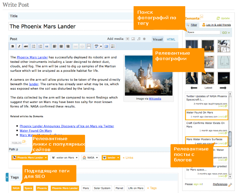Apply blockquote formatting
The image size is (241, 193).
tap(47, 46)
